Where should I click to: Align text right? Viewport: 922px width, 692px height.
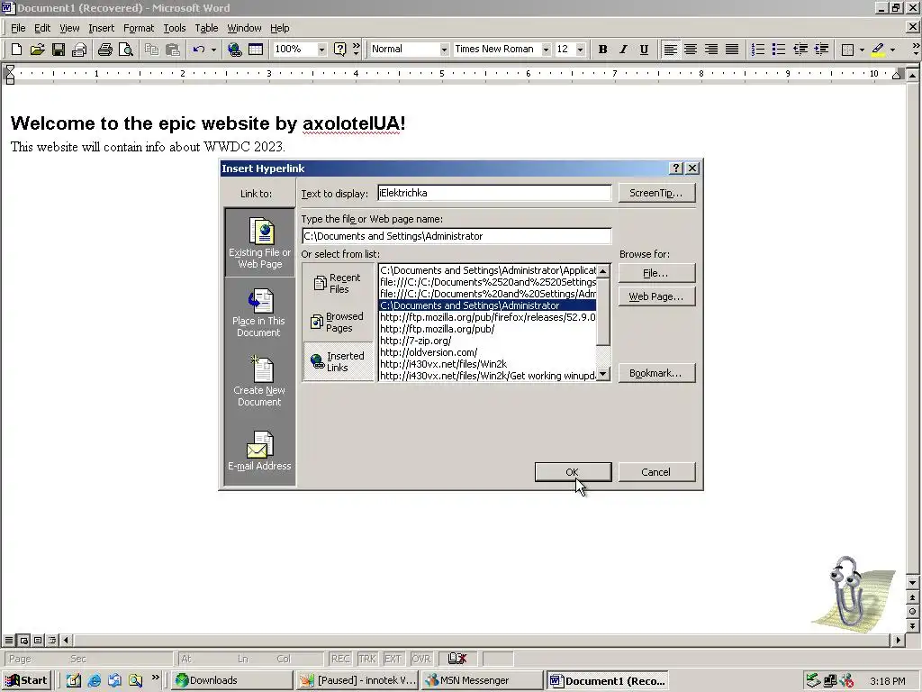[711, 50]
